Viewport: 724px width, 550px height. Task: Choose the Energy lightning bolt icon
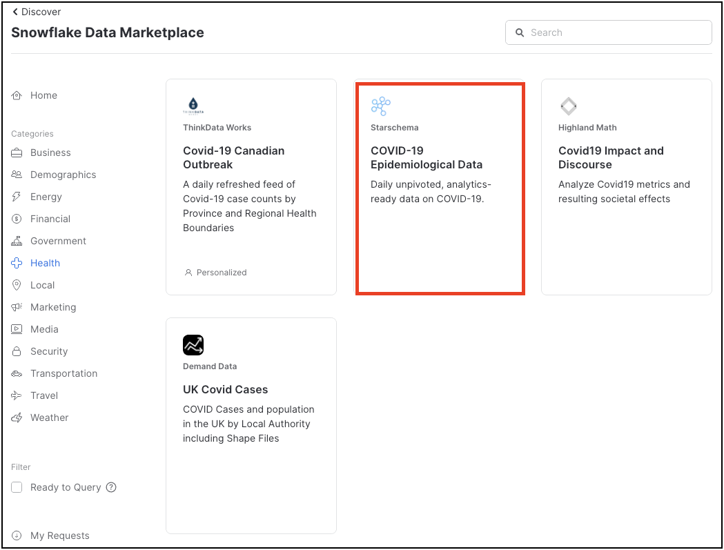[17, 197]
